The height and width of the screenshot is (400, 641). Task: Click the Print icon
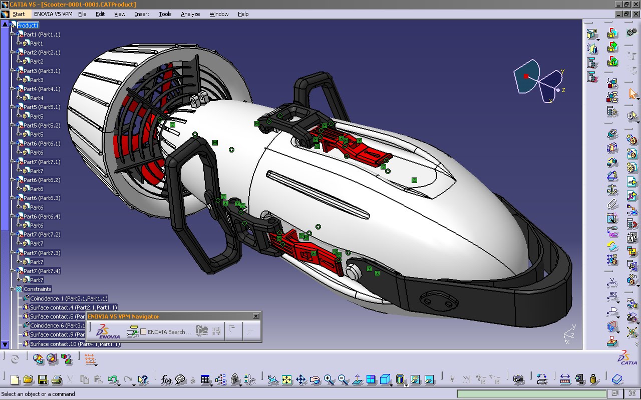click(x=56, y=378)
